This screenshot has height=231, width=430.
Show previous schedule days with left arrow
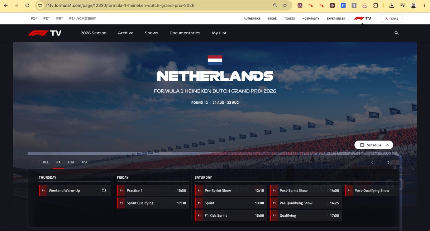pyautogui.click(x=372, y=162)
